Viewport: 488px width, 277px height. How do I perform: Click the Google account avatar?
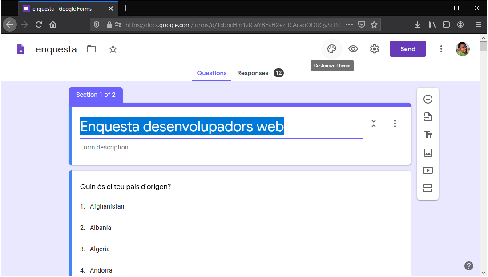(x=462, y=49)
